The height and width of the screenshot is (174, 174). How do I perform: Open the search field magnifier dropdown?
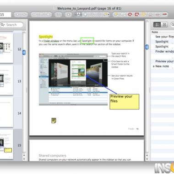(x=3, y=25)
